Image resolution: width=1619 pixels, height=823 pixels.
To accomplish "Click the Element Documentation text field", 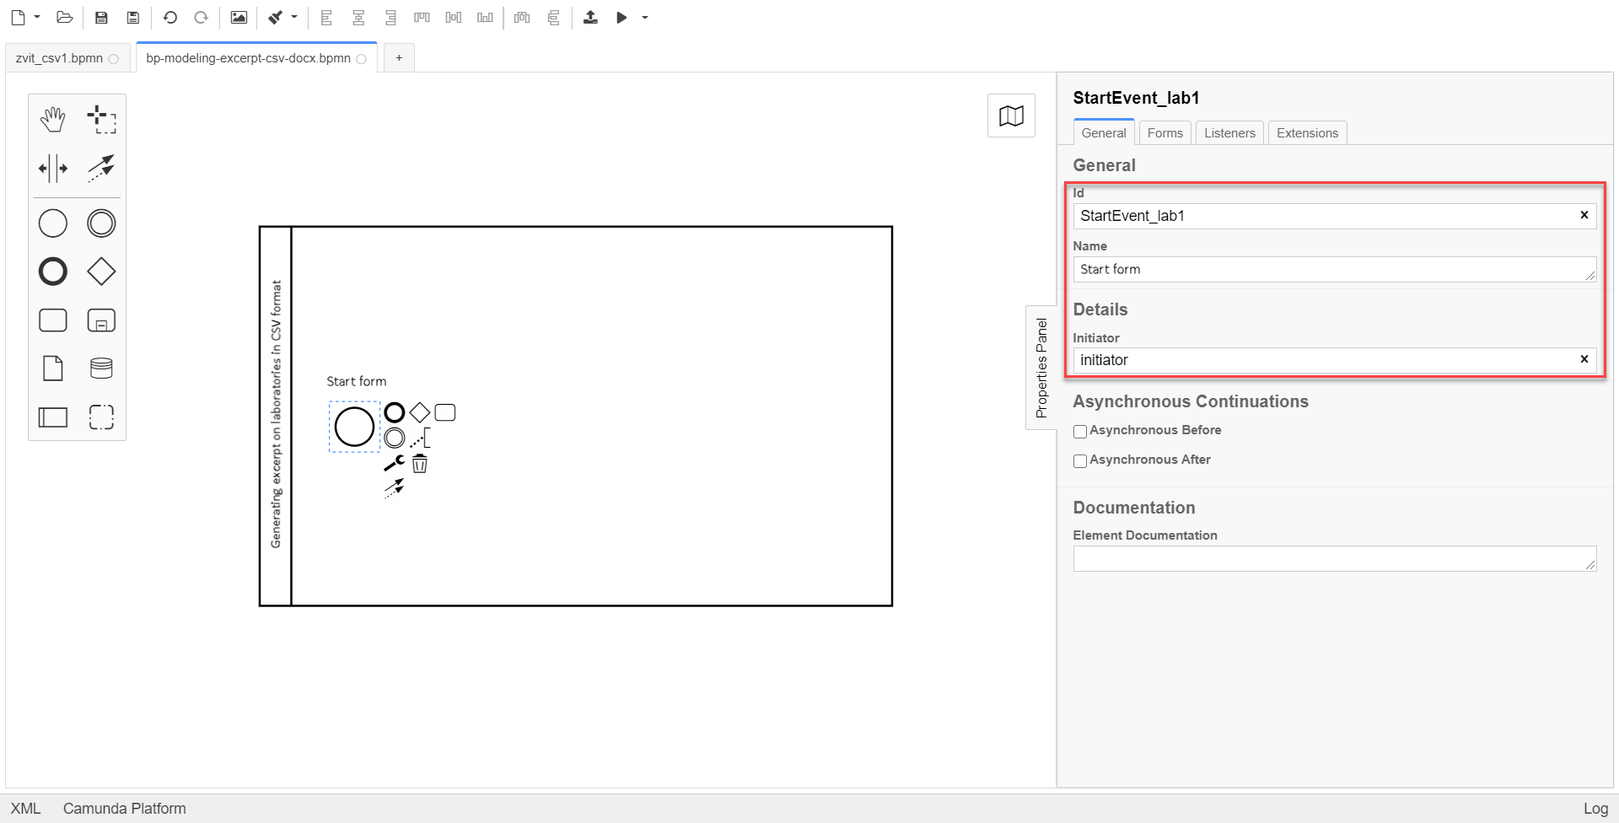I will pyautogui.click(x=1333, y=559).
